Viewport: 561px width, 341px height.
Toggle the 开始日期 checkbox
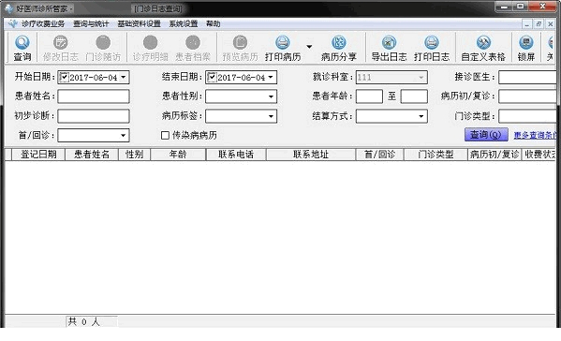point(64,78)
